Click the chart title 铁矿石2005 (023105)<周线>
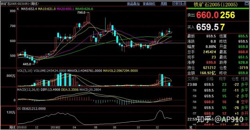The height and width of the screenshot is (130, 250). pyautogui.click(x=20, y=3)
